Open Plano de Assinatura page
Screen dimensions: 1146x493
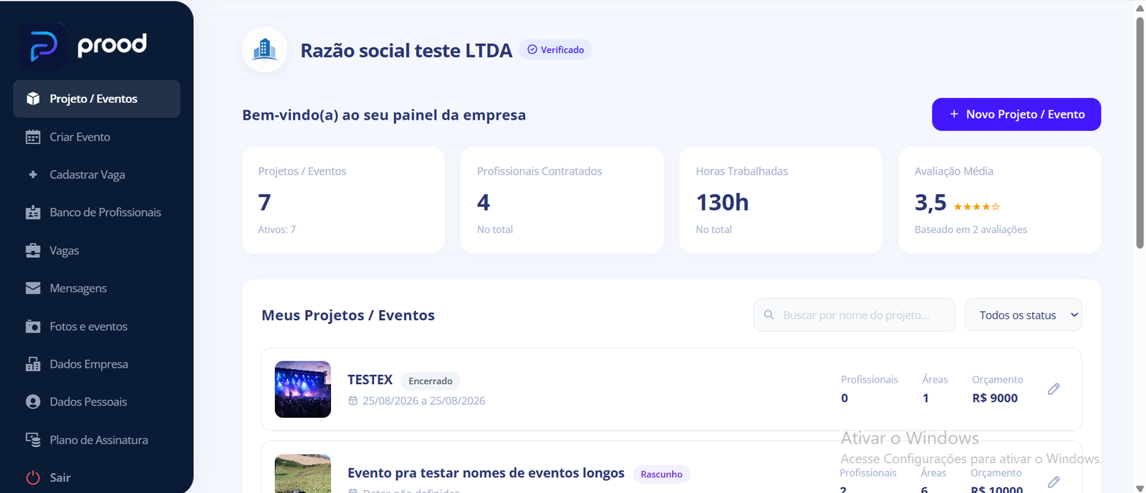coord(97,439)
